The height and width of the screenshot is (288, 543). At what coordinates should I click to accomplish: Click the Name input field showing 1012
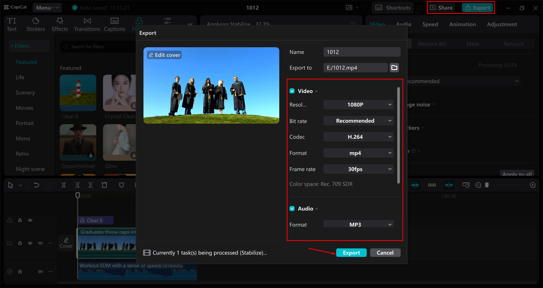(x=362, y=52)
